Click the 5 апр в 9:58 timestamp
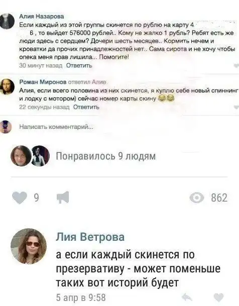Screen dimensions: 239x306 (81, 298)
